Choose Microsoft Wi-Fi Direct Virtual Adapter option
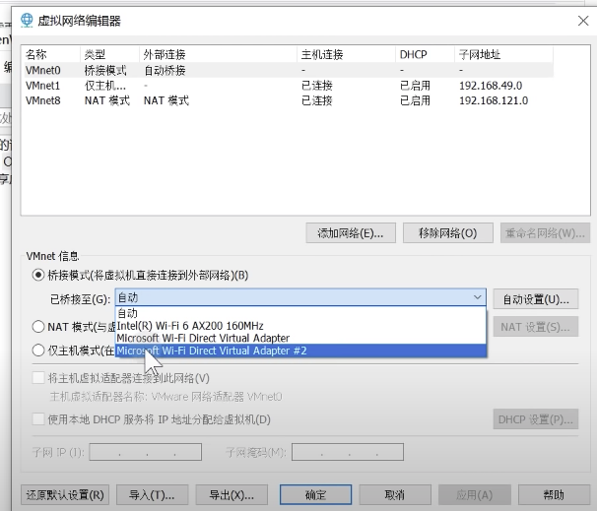Viewport: 597px width, 511px height. point(203,338)
